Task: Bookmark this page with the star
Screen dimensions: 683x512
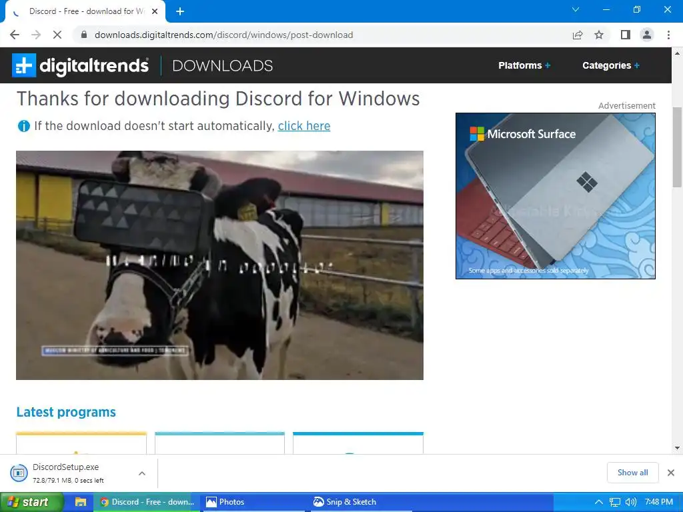Action: tap(599, 35)
